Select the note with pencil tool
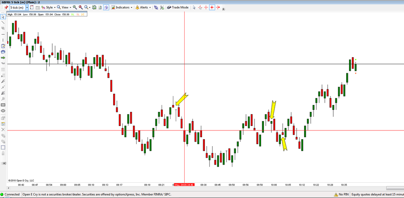 [3, 46]
